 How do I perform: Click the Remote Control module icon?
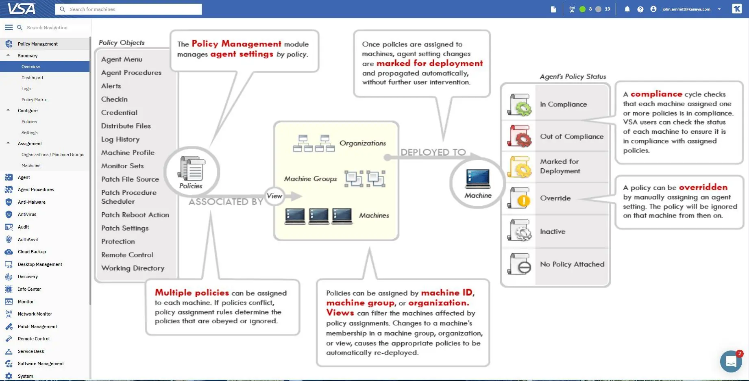[x=9, y=339]
